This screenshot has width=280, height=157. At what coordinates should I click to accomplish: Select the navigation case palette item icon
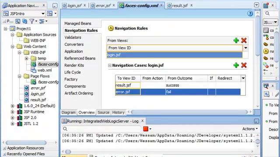click(x=266, y=51)
